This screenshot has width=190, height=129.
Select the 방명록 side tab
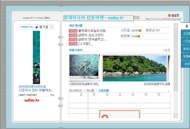(x=185, y=56)
